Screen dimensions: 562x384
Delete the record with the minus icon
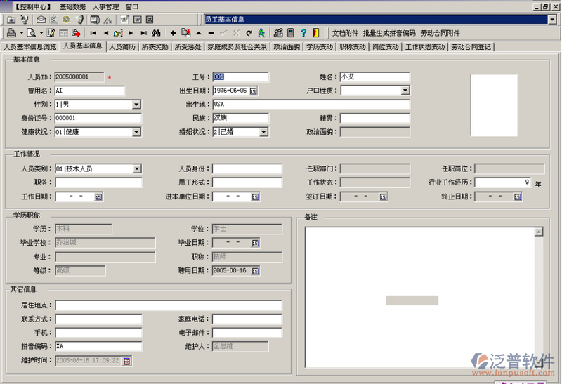[211, 33]
